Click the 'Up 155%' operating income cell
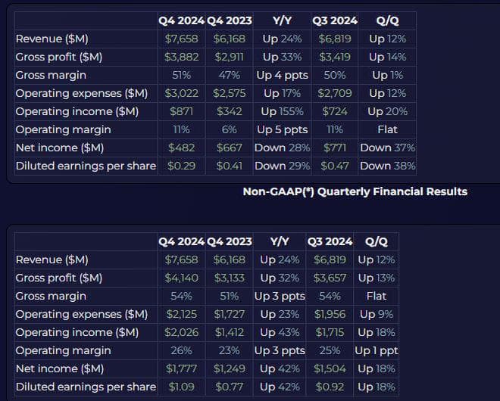This screenshot has height=401, width=500. (x=282, y=111)
